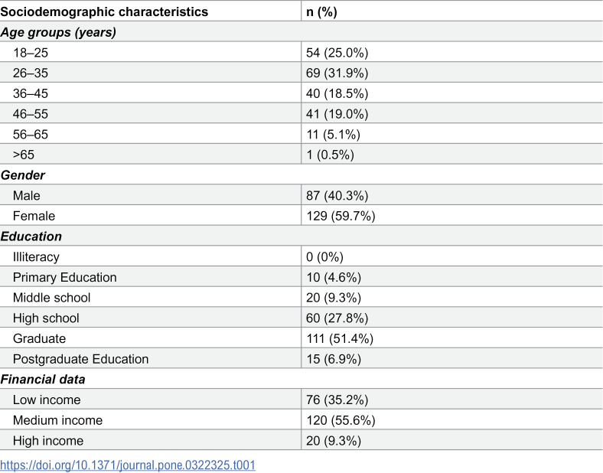Select the 26–35 age group value 69 (31.9%)
This screenshot has width=603, height=473.
(337, 73)
